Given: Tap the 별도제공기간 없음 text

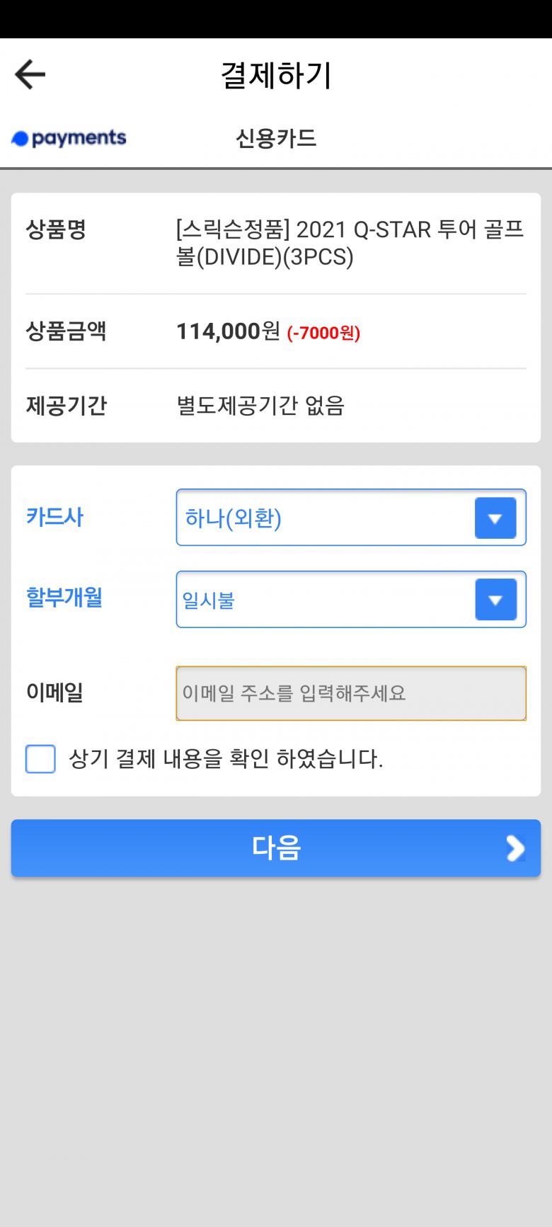Looking at the screenshot, I should 260,406.
